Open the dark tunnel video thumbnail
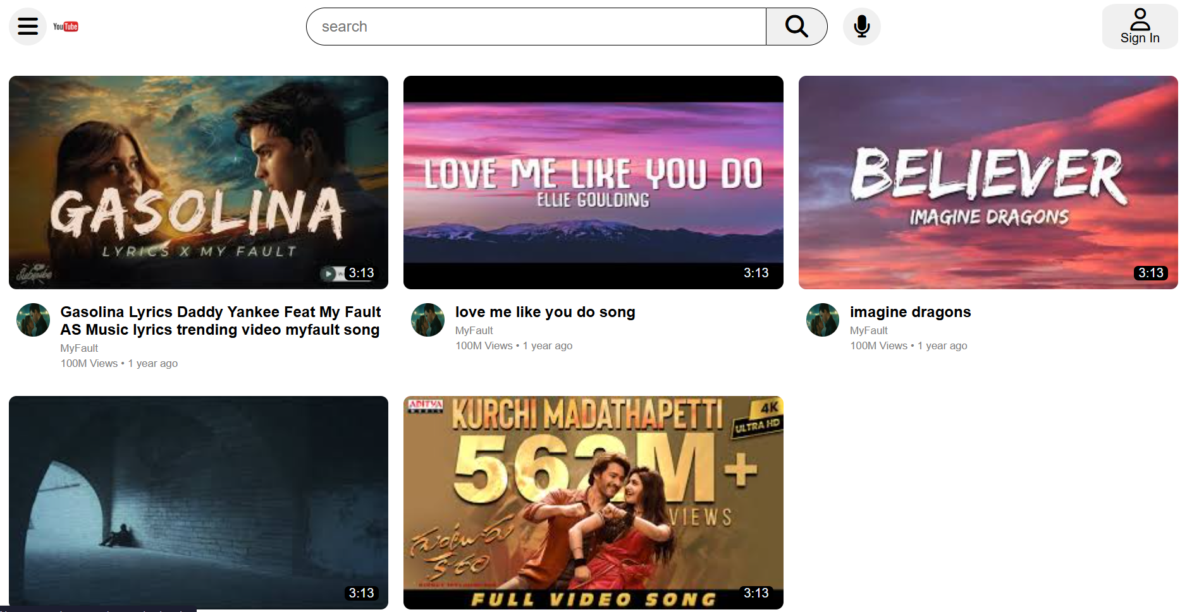 click(199, 503)
